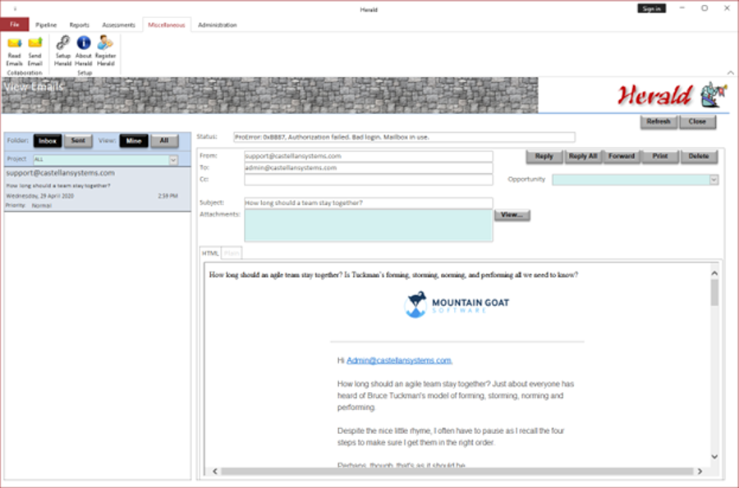Expand the Project dropdown

[x=173, y=160]
